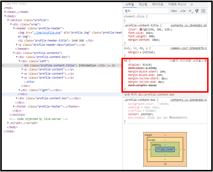The image size is (213, 172).
Task: Expand the footer profile-footer node
Action: [14, 106]
